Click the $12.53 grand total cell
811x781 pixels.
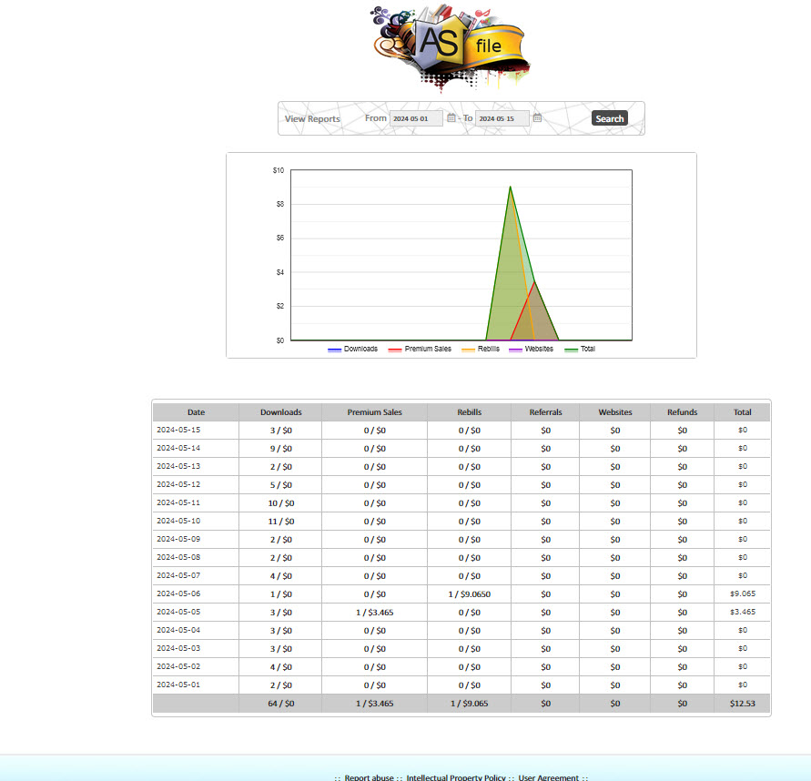(743, 704)
